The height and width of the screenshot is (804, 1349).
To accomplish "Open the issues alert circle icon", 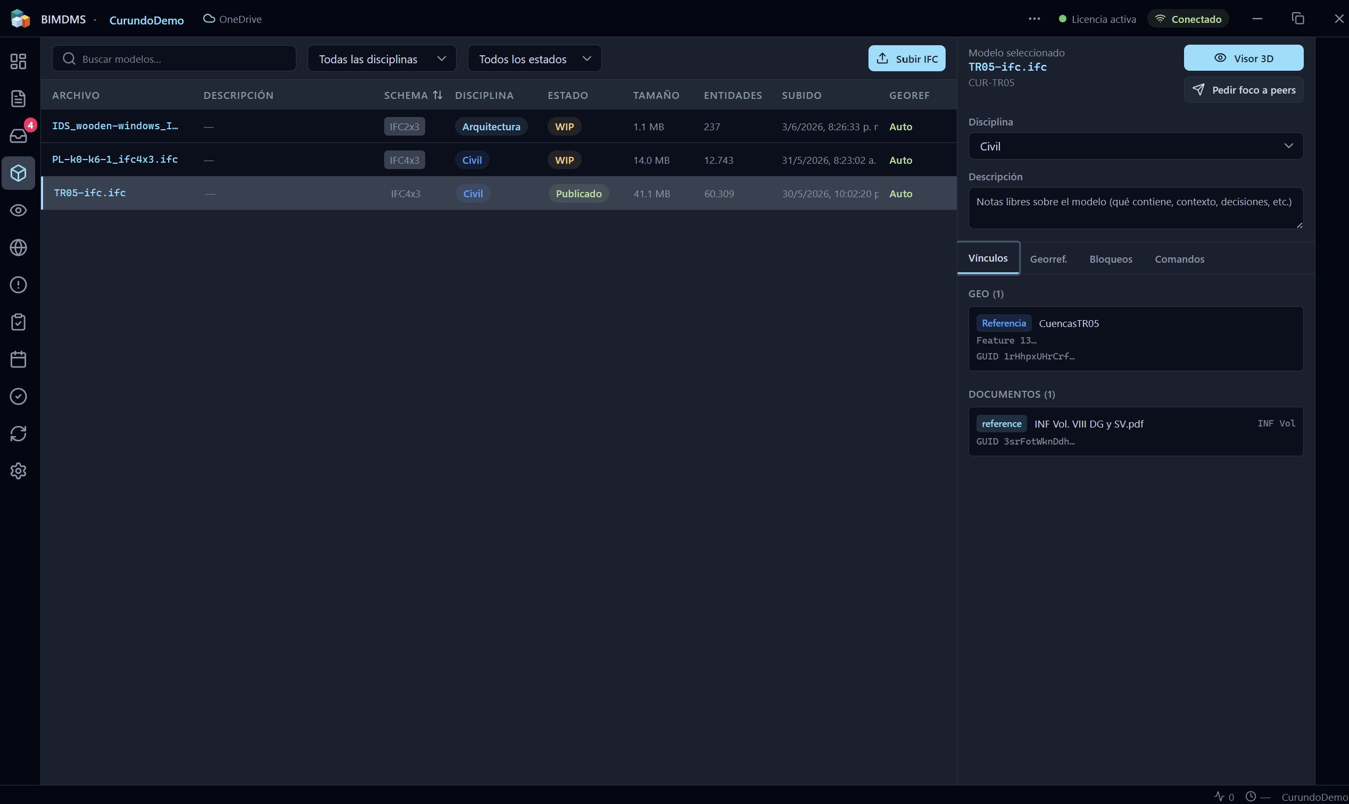I will point(19,285).
